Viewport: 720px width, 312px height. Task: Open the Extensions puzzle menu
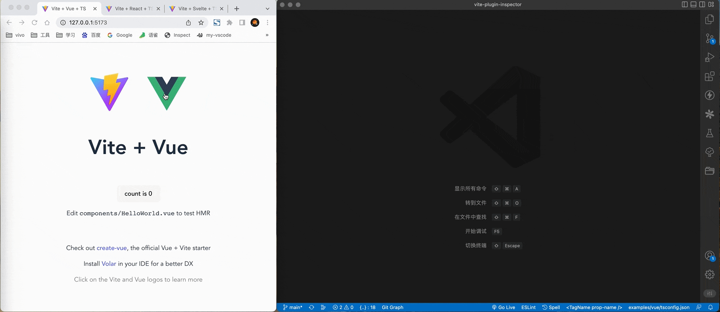tap(229, 23)
